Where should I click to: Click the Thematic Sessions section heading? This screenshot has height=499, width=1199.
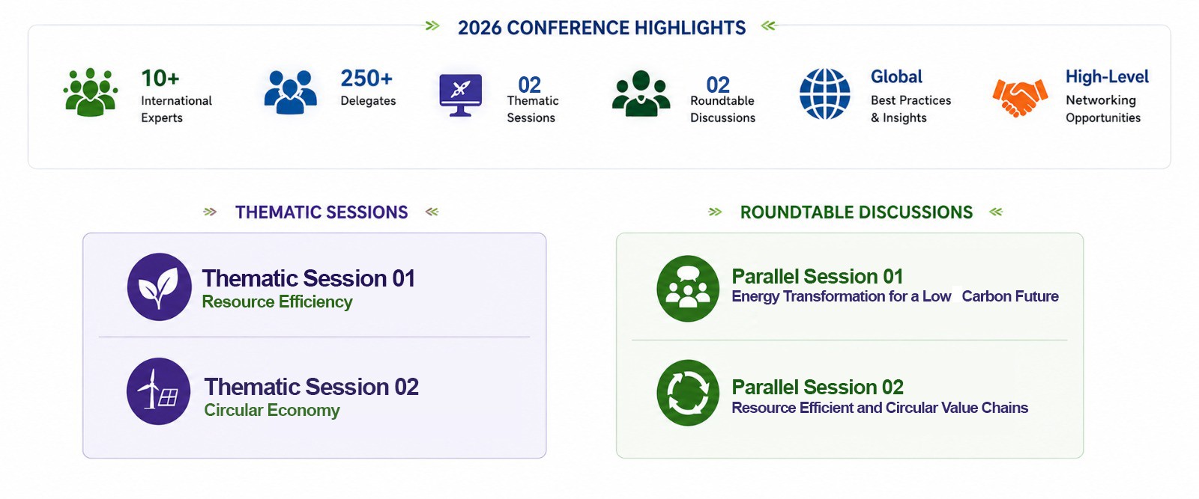tap(321, 212)
